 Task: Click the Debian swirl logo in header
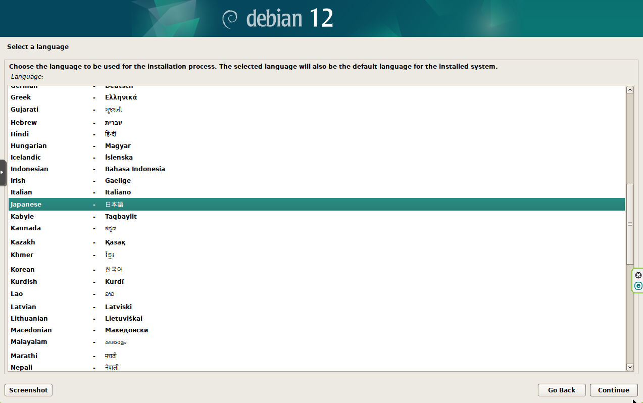(x=230, y=19)
